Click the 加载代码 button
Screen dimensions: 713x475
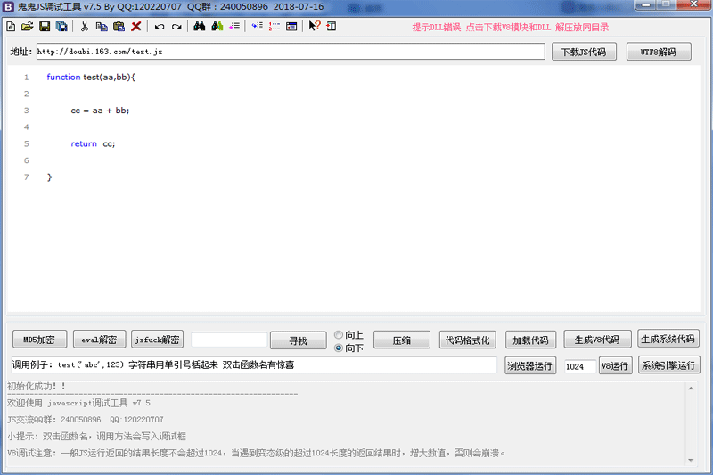530,340
